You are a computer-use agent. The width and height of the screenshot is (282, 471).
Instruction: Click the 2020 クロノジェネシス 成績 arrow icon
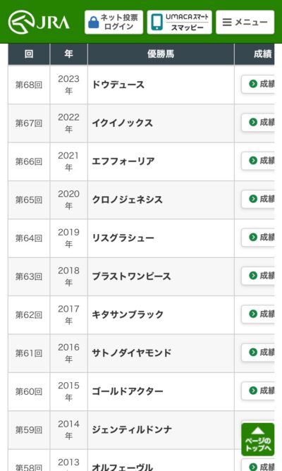click(x=253, y=199)
